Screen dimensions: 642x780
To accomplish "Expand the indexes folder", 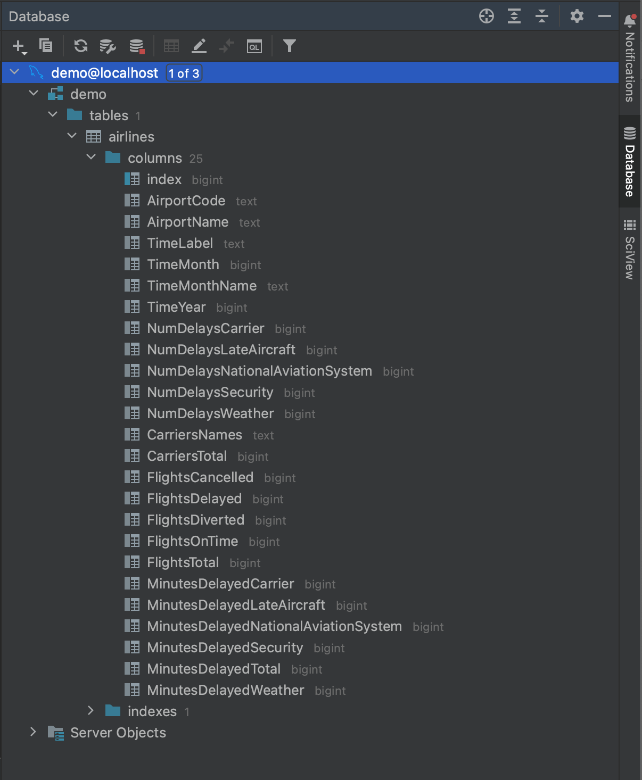I will 90,710.
